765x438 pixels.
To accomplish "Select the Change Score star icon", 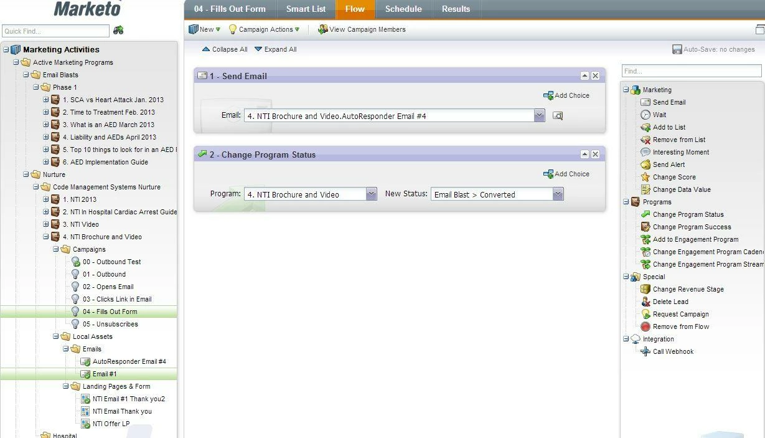I will click(645, 177).
